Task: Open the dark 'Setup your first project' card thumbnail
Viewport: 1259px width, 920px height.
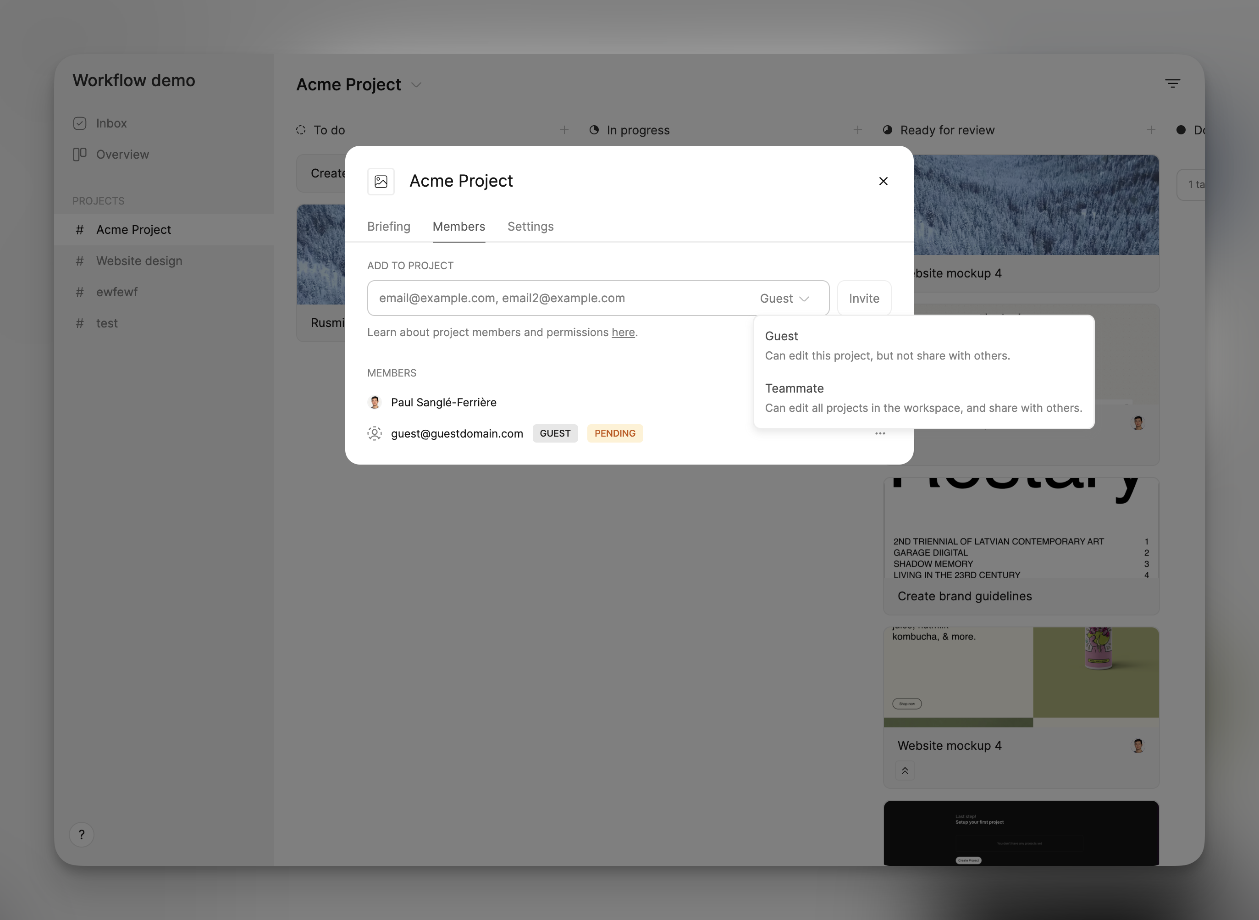Action: point(1021,833)
